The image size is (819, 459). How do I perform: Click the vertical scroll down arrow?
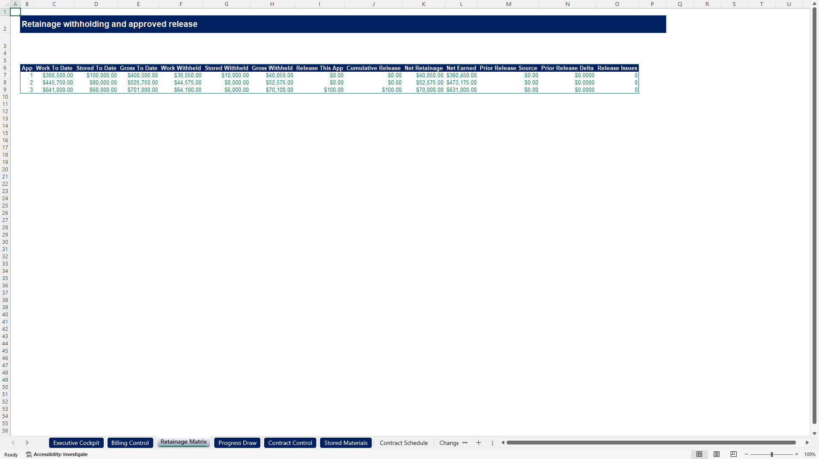(x=814, y=433)
